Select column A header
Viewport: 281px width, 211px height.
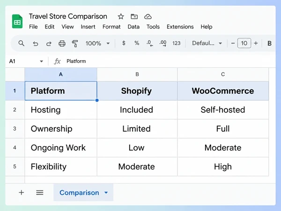61,74
